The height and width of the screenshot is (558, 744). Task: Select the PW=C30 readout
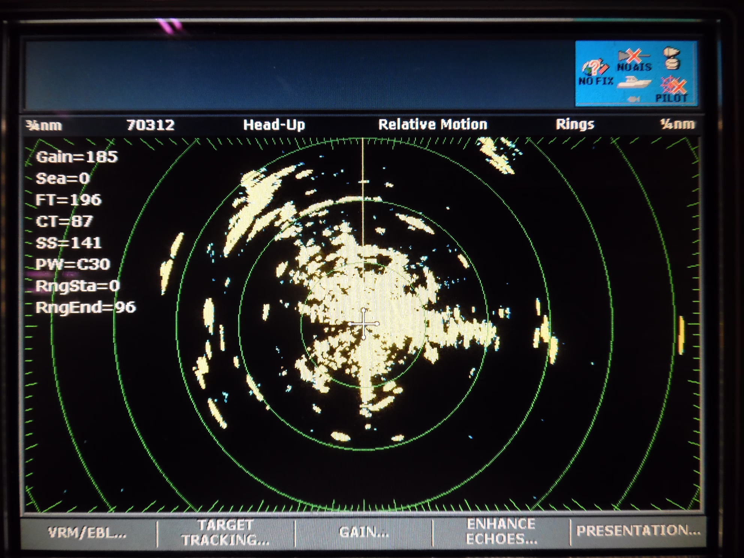click(73, 264)
